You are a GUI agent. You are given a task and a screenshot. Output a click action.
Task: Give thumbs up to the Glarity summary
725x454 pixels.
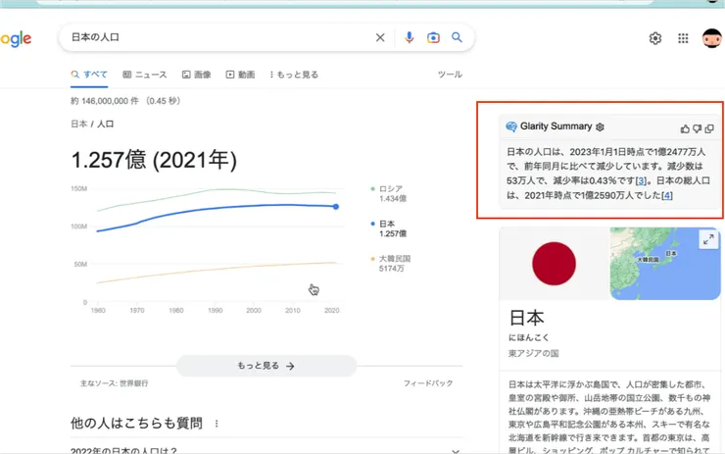685,129
